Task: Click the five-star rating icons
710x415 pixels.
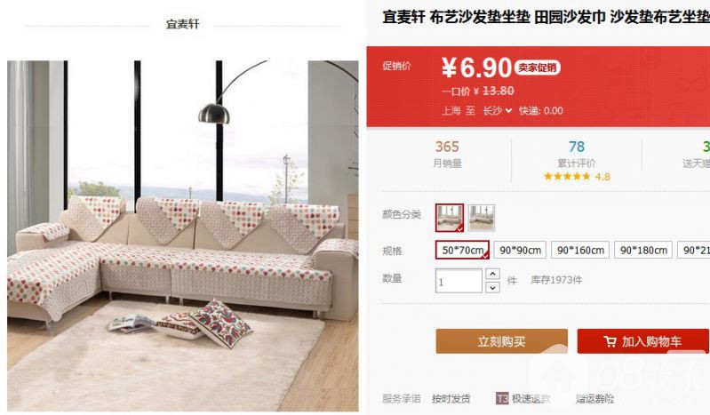Action: 567,176
